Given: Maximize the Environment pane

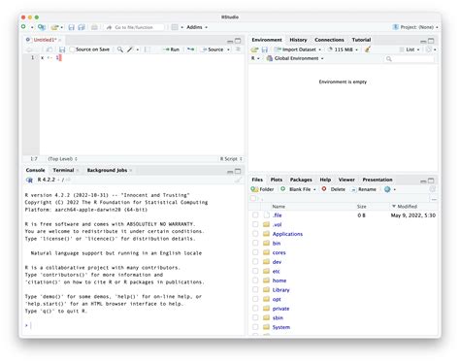Looking at the screenshot, I should 431,41.
